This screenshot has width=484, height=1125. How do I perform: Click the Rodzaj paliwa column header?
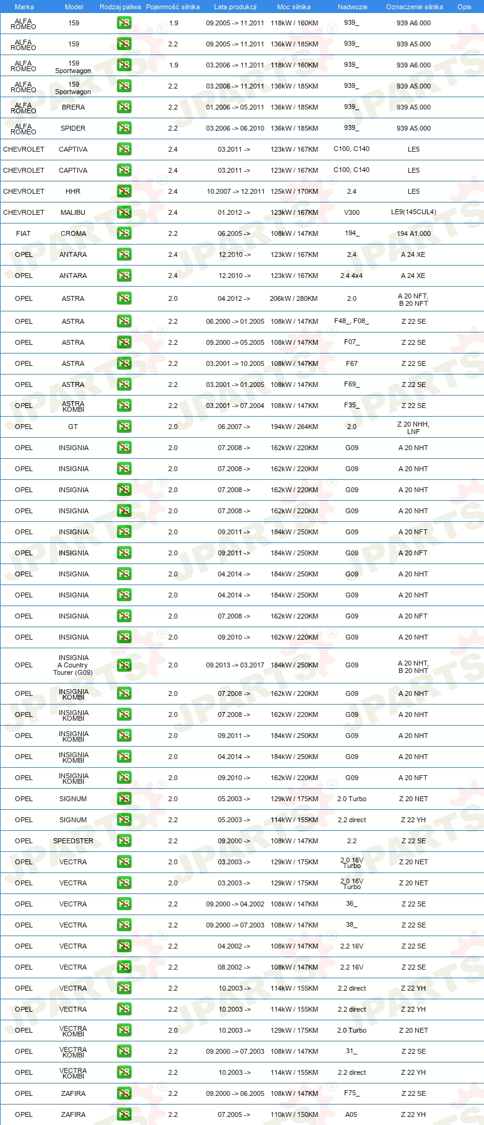[120, 7]
